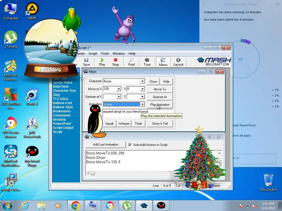Select Character Size in sidebar list
Image resolution: width=282 pixels, height=211 pixels.
(64, 91)
